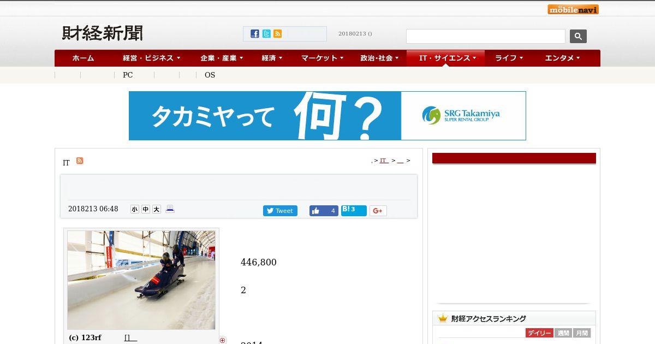Set font size to 中 (medium)
This screenshot has height=344, width=655.
[x=146, y=209]
